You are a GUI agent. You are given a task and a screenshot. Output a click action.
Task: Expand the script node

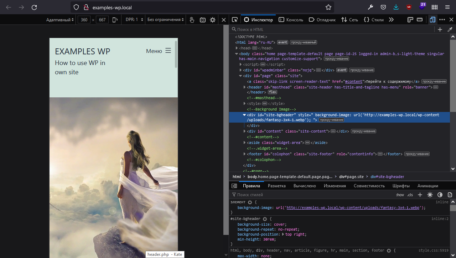(x=240, y=64)
